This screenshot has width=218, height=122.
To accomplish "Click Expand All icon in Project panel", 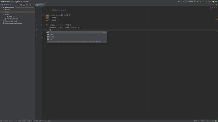I will pyautogui.click(x=24, y=5).
